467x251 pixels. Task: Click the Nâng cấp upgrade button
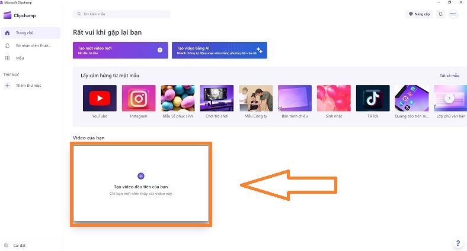[418, 14]
